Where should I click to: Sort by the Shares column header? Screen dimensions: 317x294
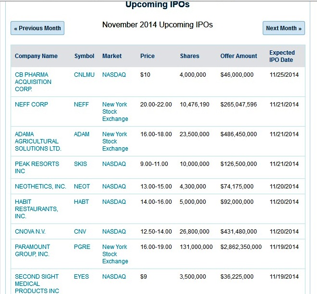click(190, 56)
